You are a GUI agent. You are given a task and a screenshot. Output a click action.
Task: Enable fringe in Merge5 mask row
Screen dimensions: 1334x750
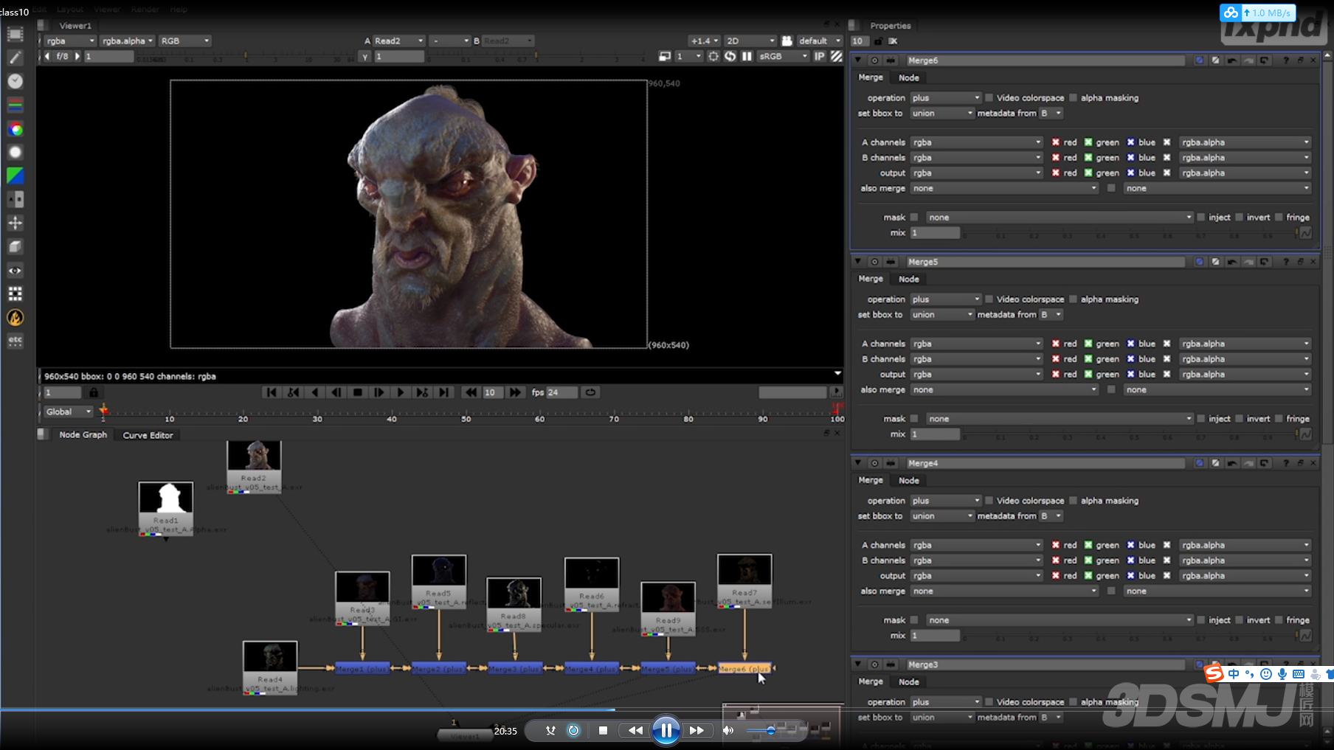point(1279,419)
